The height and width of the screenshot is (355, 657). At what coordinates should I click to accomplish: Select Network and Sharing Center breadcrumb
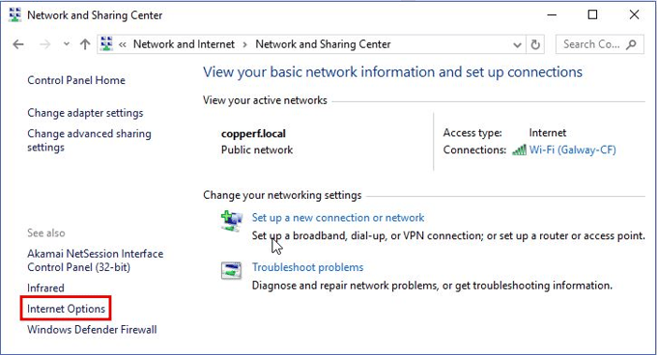pos(323,44)
